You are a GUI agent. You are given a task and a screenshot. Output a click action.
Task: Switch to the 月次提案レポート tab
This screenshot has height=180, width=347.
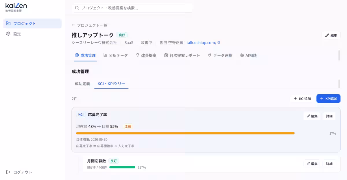(x=182, y=55)
